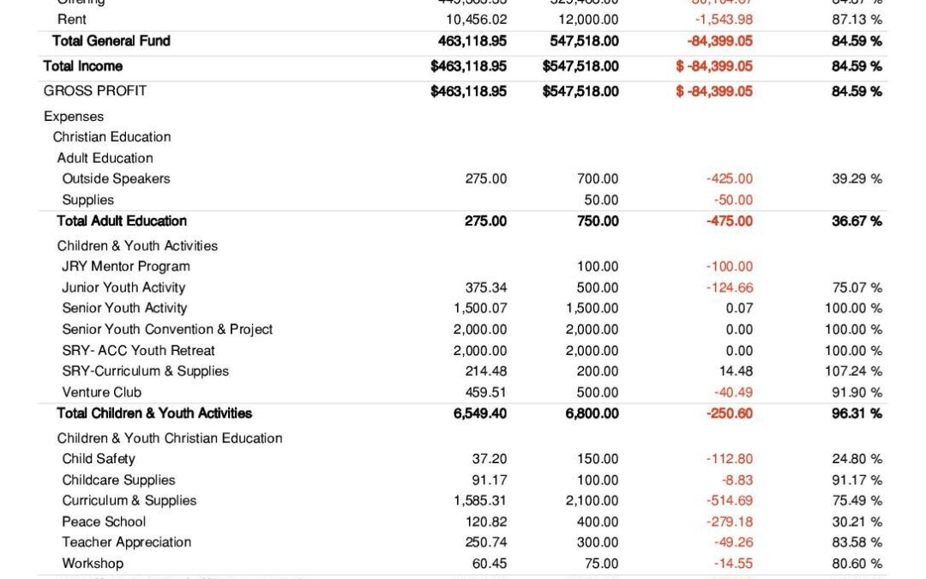This screenshot has height=579, width=926.
Task: Click SRY-Curriculum & Supplies percentage 107.24 %
Action: click(x=853, y=371)
